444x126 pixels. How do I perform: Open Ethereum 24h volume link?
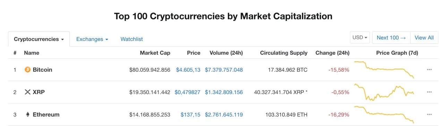click(x=224, y=115)
